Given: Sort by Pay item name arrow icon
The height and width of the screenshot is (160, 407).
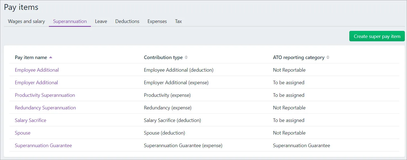Looking at the screenshot, I should coord(51,57).
